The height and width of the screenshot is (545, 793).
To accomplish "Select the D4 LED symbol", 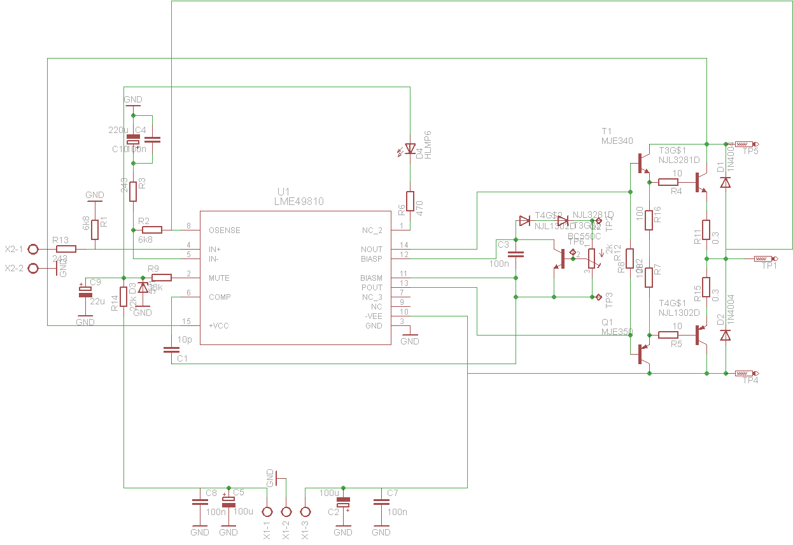I will point(410,150).
